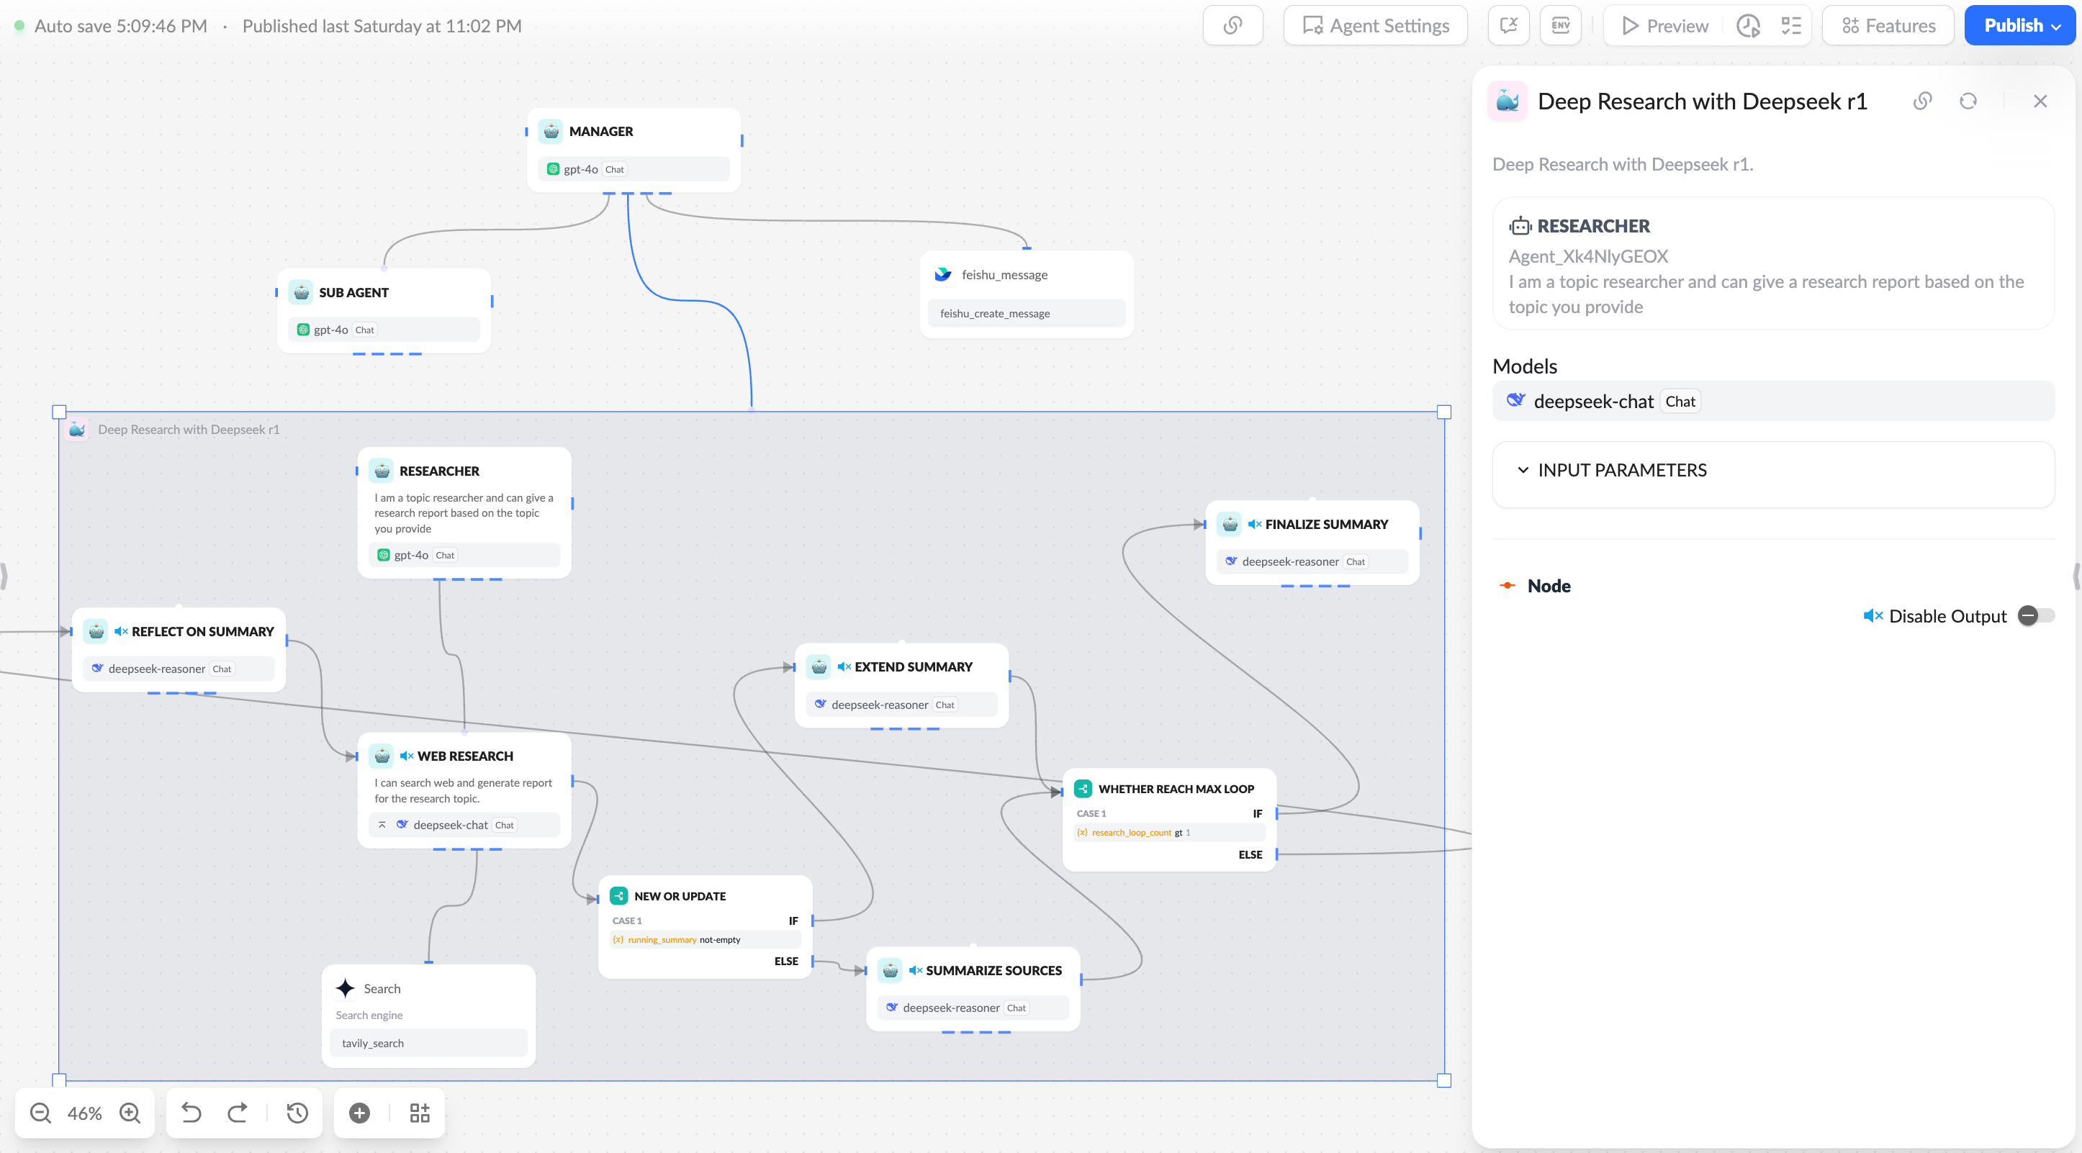Collapse the INPUT PARAMETERS section
Screen dimensions: 2082x1153
[1523, 469]
